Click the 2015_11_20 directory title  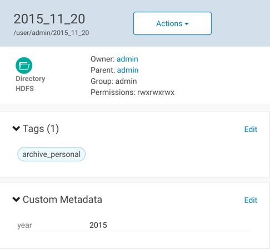(x=49, y=19)
